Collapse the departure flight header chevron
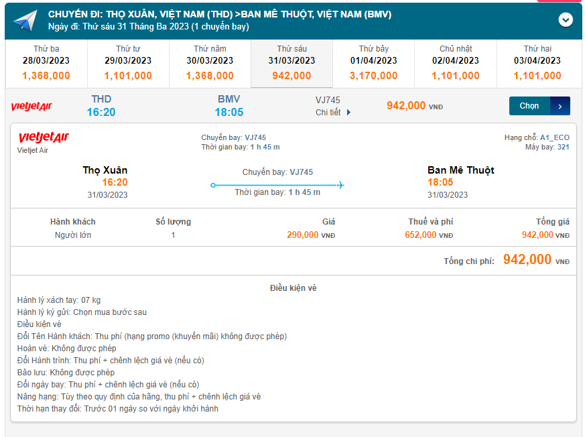Screen dimensions: 585x437 point(566,20)
